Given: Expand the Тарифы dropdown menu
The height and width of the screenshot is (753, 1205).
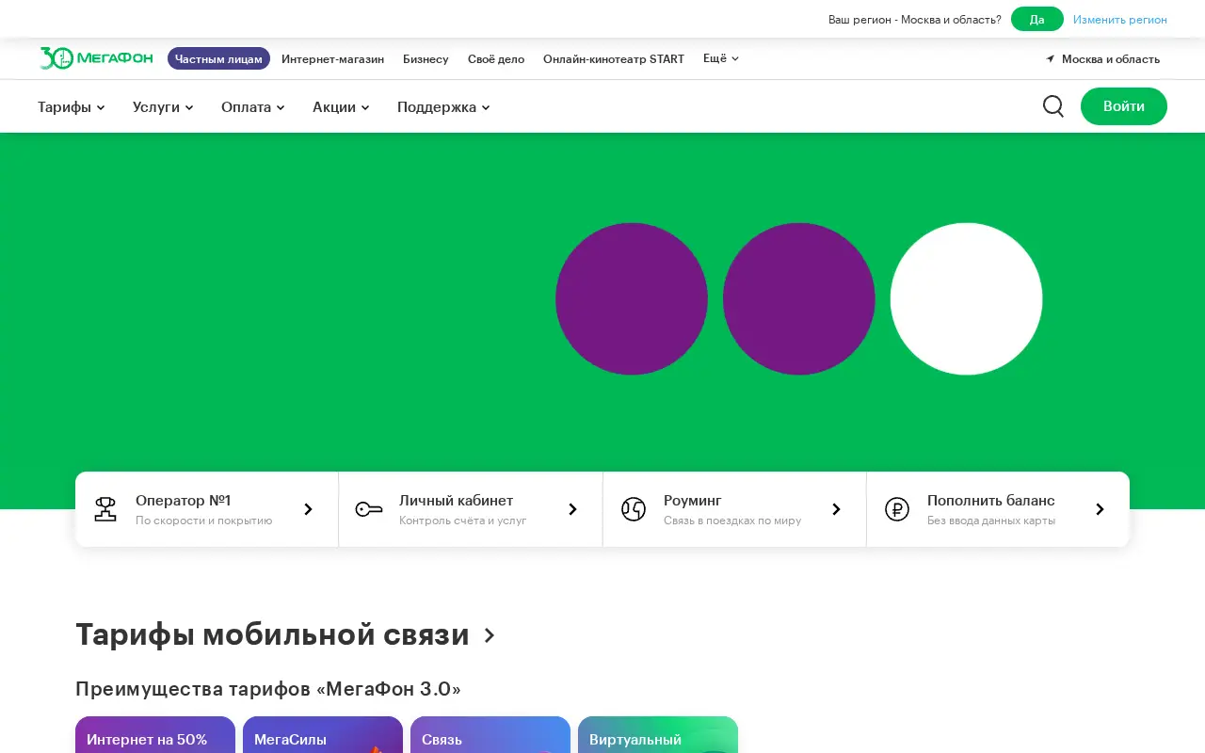Looking at the screenshot, I should point(72,107).
